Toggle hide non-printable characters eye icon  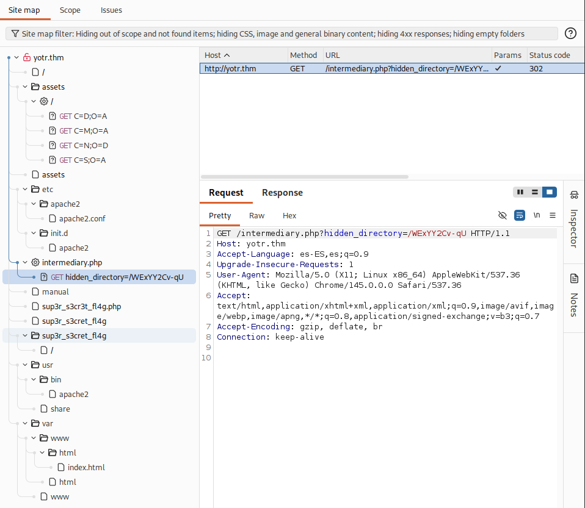point(503,215)
